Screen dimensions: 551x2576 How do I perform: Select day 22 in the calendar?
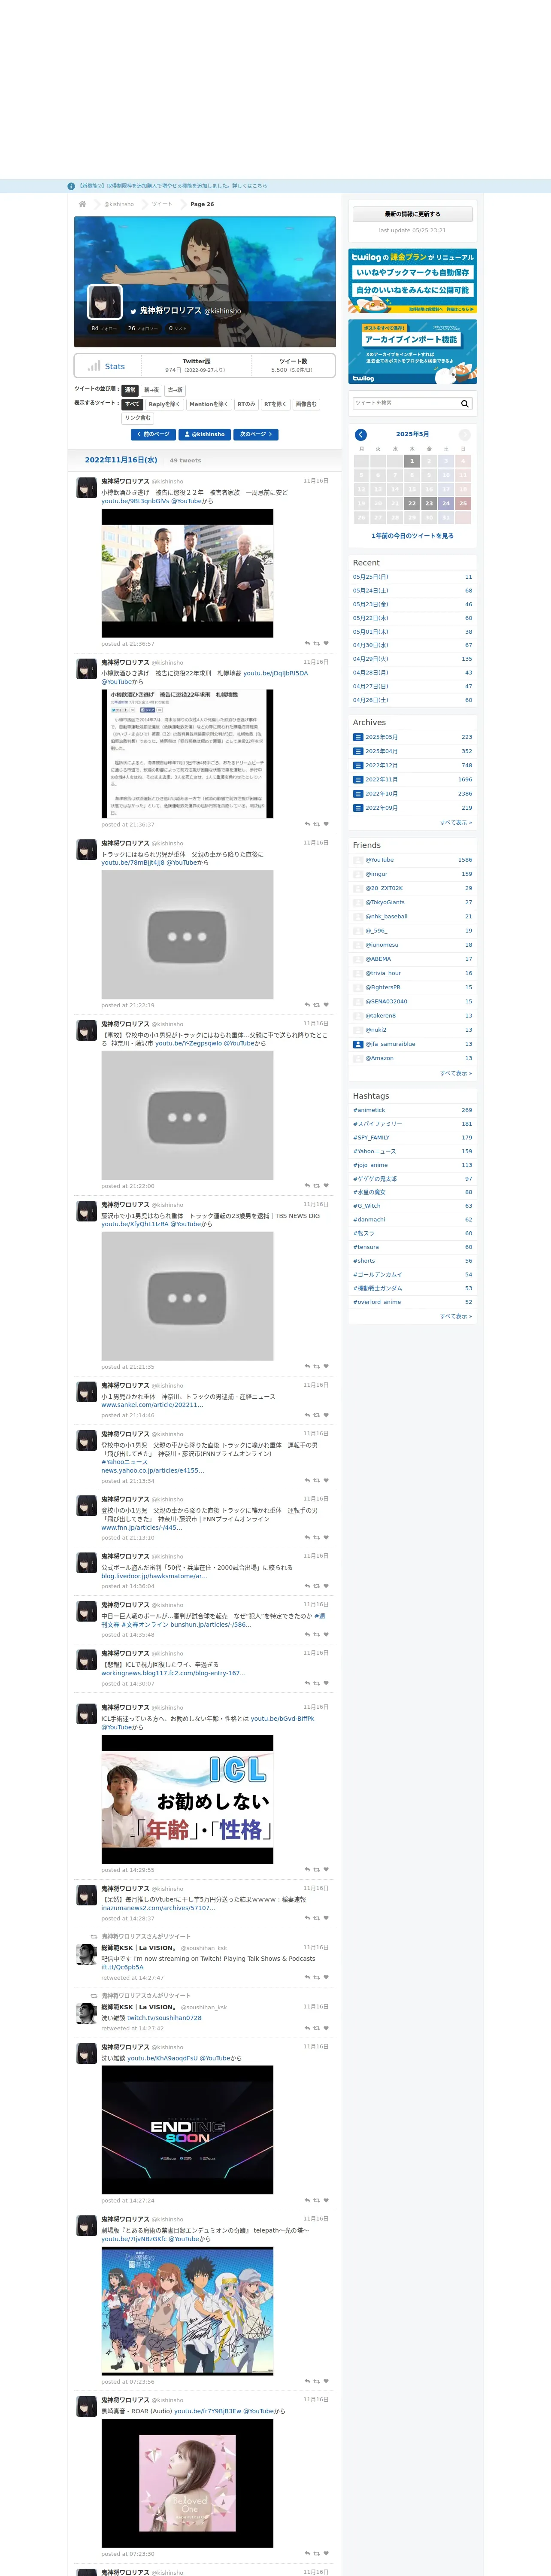point(412,503)
